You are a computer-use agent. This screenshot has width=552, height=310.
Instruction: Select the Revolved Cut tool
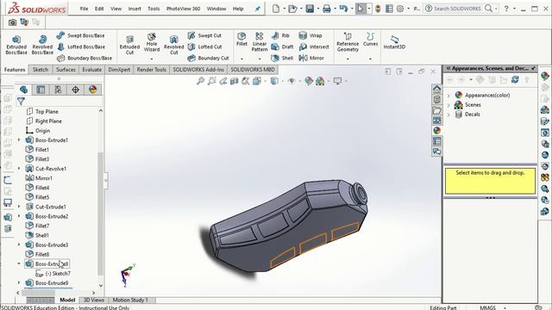tap(174, 45)
